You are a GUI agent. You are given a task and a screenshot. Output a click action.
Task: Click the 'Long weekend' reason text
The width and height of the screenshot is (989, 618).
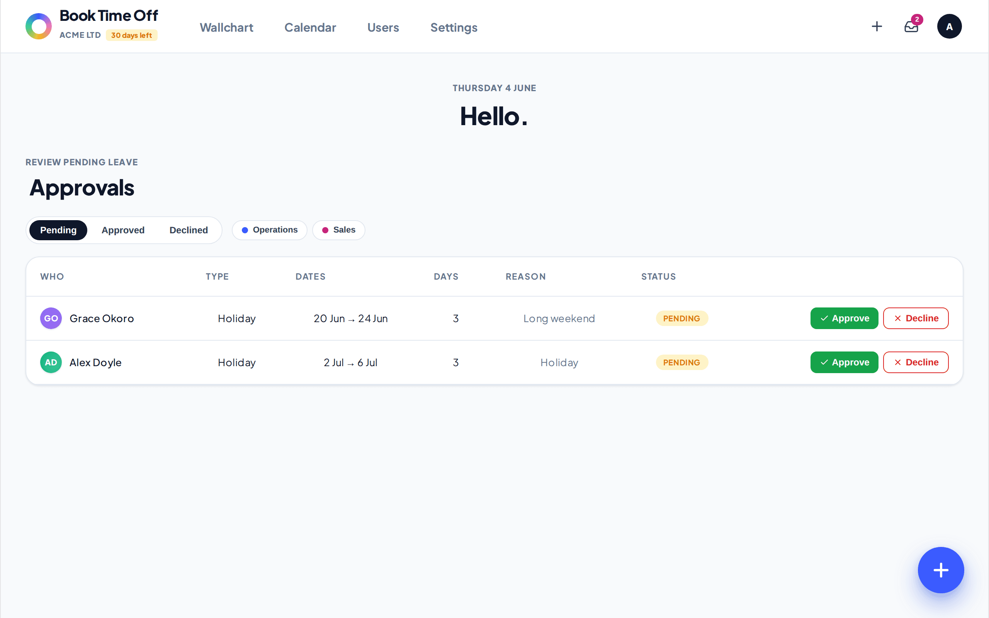[x=559, y=318]
